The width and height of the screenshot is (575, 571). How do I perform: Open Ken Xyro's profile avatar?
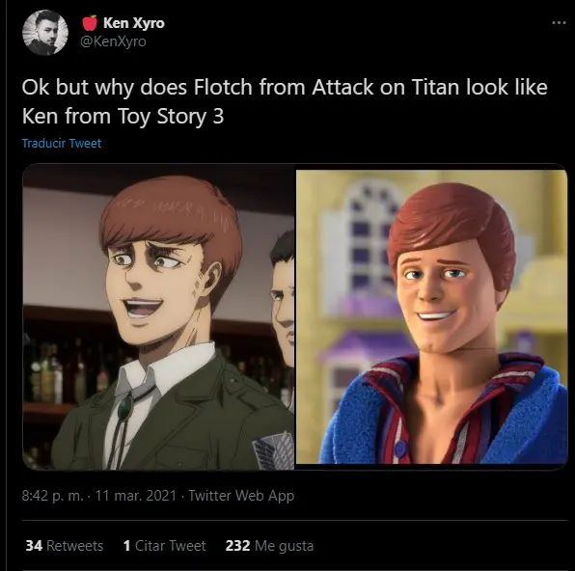(45, 33)
